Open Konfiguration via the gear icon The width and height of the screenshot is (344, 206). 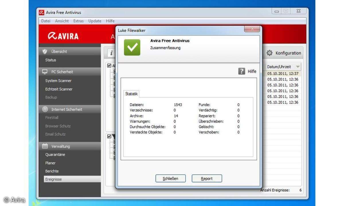pyautogui.click(x=269, y=53)
